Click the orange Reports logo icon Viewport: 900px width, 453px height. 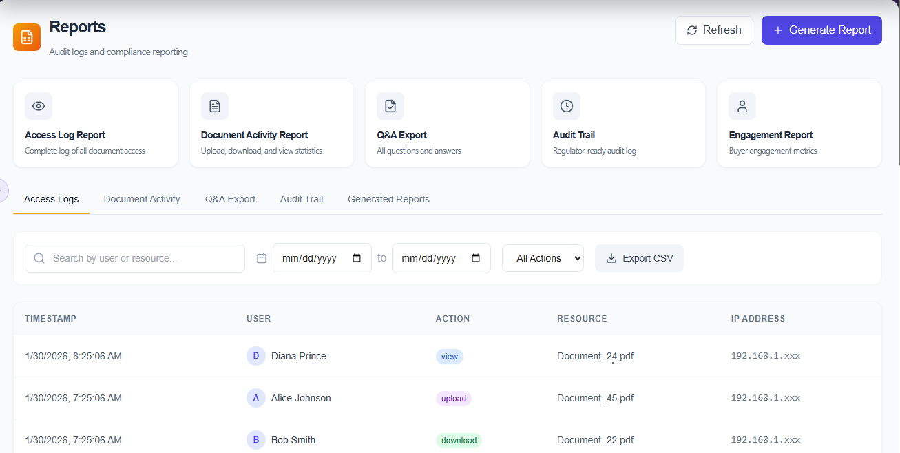[27, 36]
